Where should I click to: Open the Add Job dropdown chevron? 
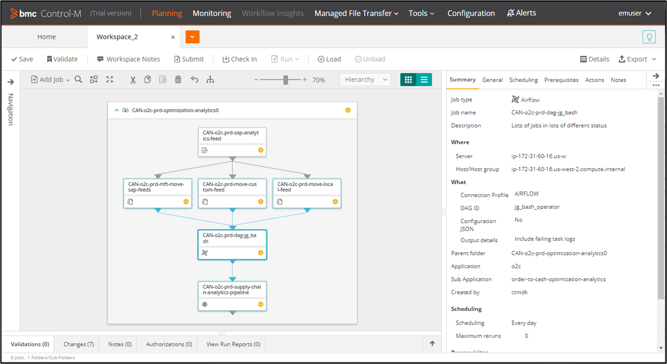pos(67,79)
